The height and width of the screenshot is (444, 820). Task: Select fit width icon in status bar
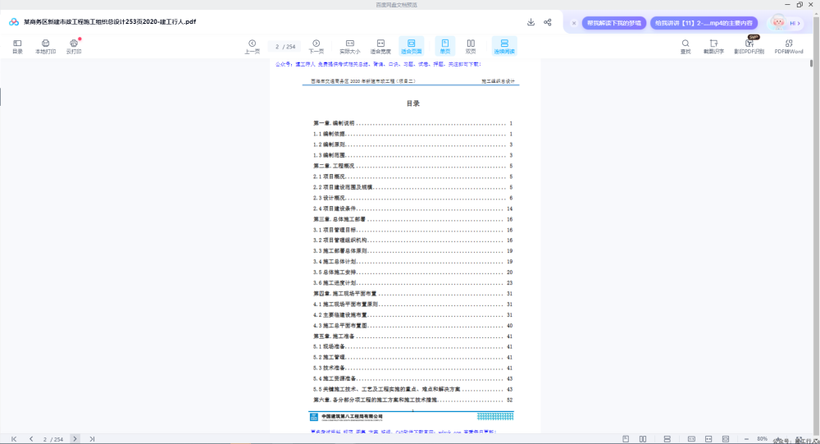708,439
